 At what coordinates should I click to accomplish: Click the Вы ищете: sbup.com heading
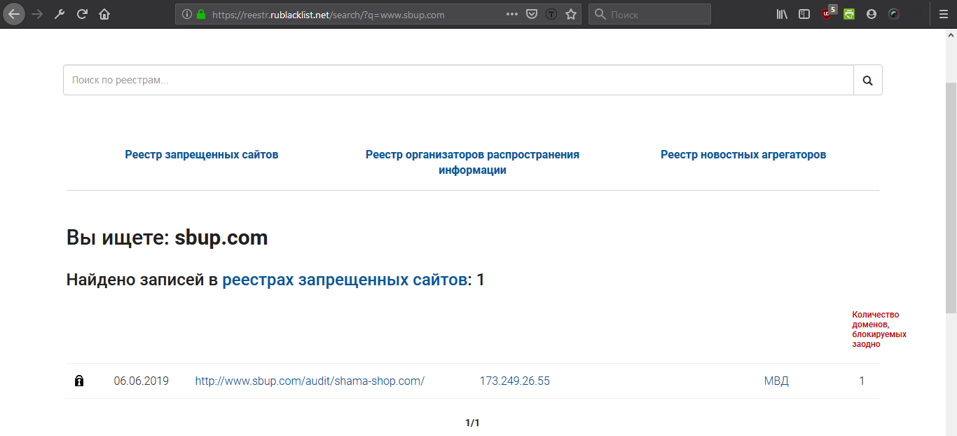[167, 238]
